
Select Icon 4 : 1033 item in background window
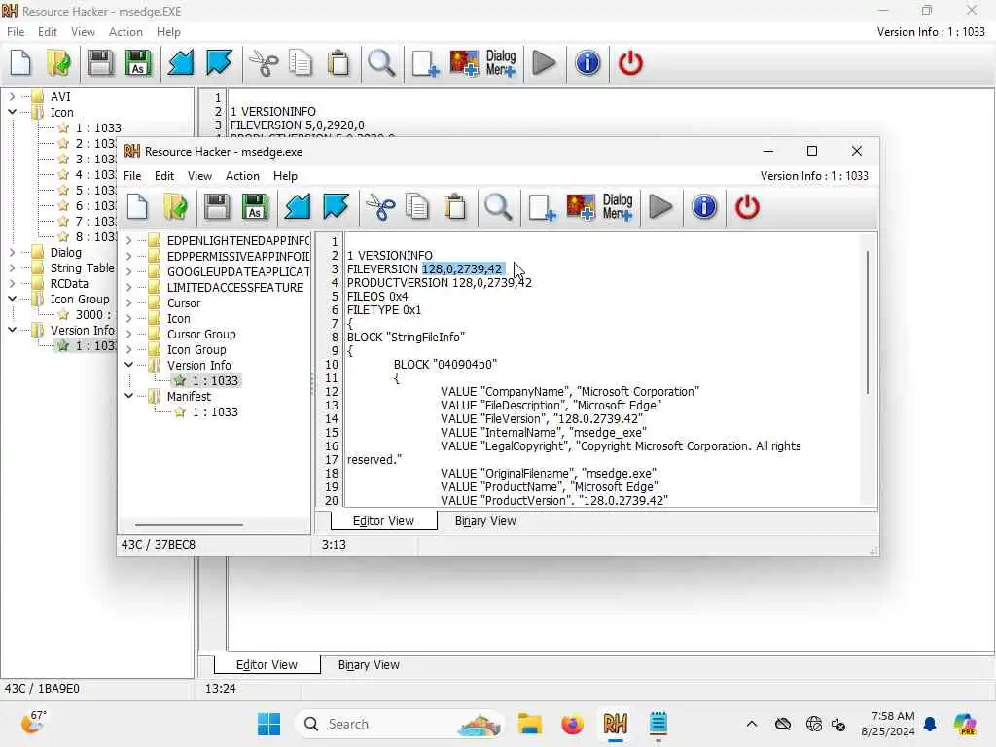click(x=96, y=175)
